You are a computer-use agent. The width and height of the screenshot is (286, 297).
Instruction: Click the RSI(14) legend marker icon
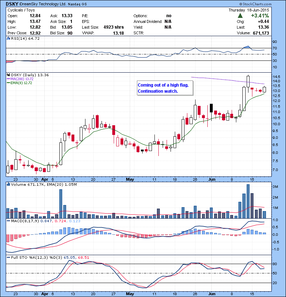click(9, 38)
